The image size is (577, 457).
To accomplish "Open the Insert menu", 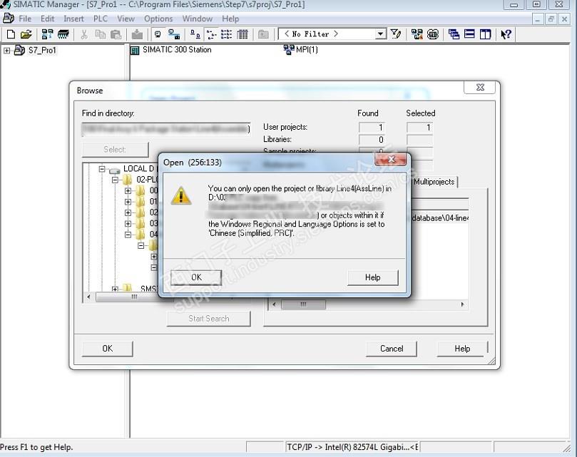I will [x=73, y=19].
